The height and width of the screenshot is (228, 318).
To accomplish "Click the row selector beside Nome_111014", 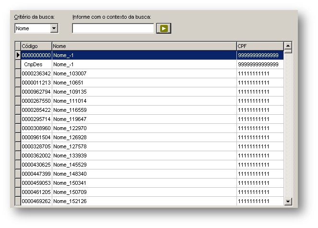I will coord(18,101).
